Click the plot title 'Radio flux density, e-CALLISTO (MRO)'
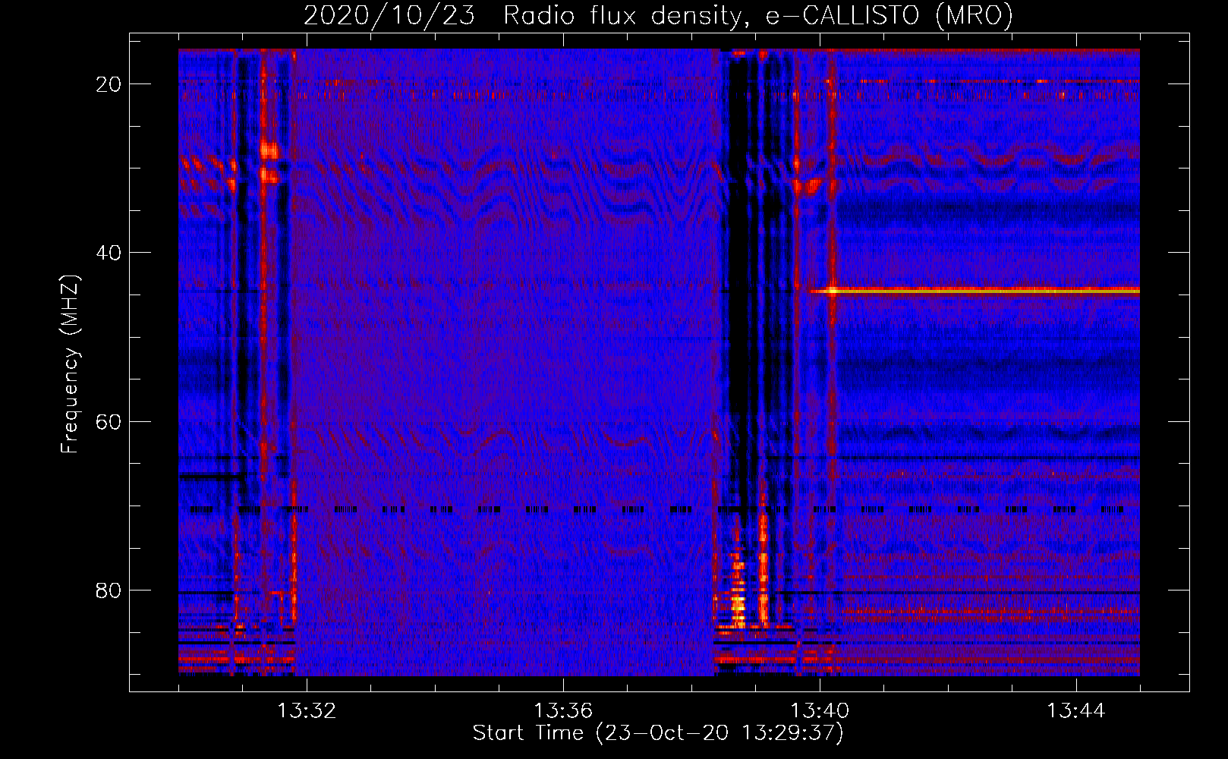The height and width of the screenshot is (759, 1228). pos(757,15)
